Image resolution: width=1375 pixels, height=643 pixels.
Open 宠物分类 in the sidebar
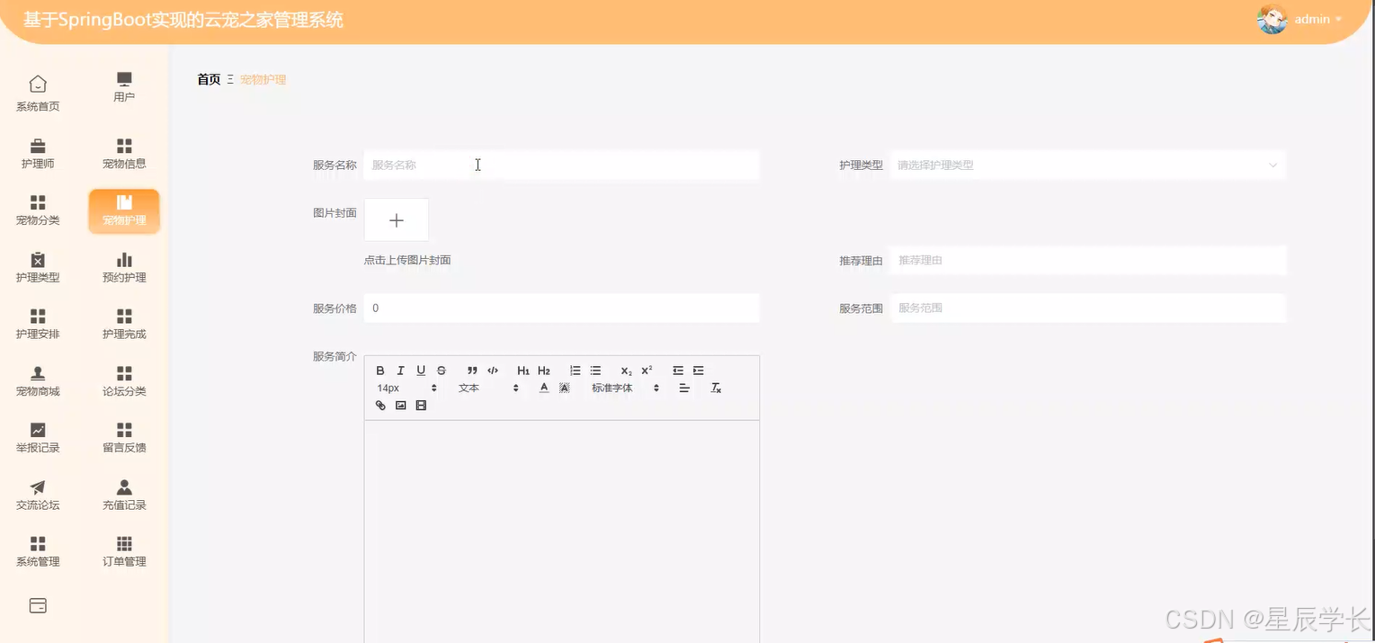(38, 210)
